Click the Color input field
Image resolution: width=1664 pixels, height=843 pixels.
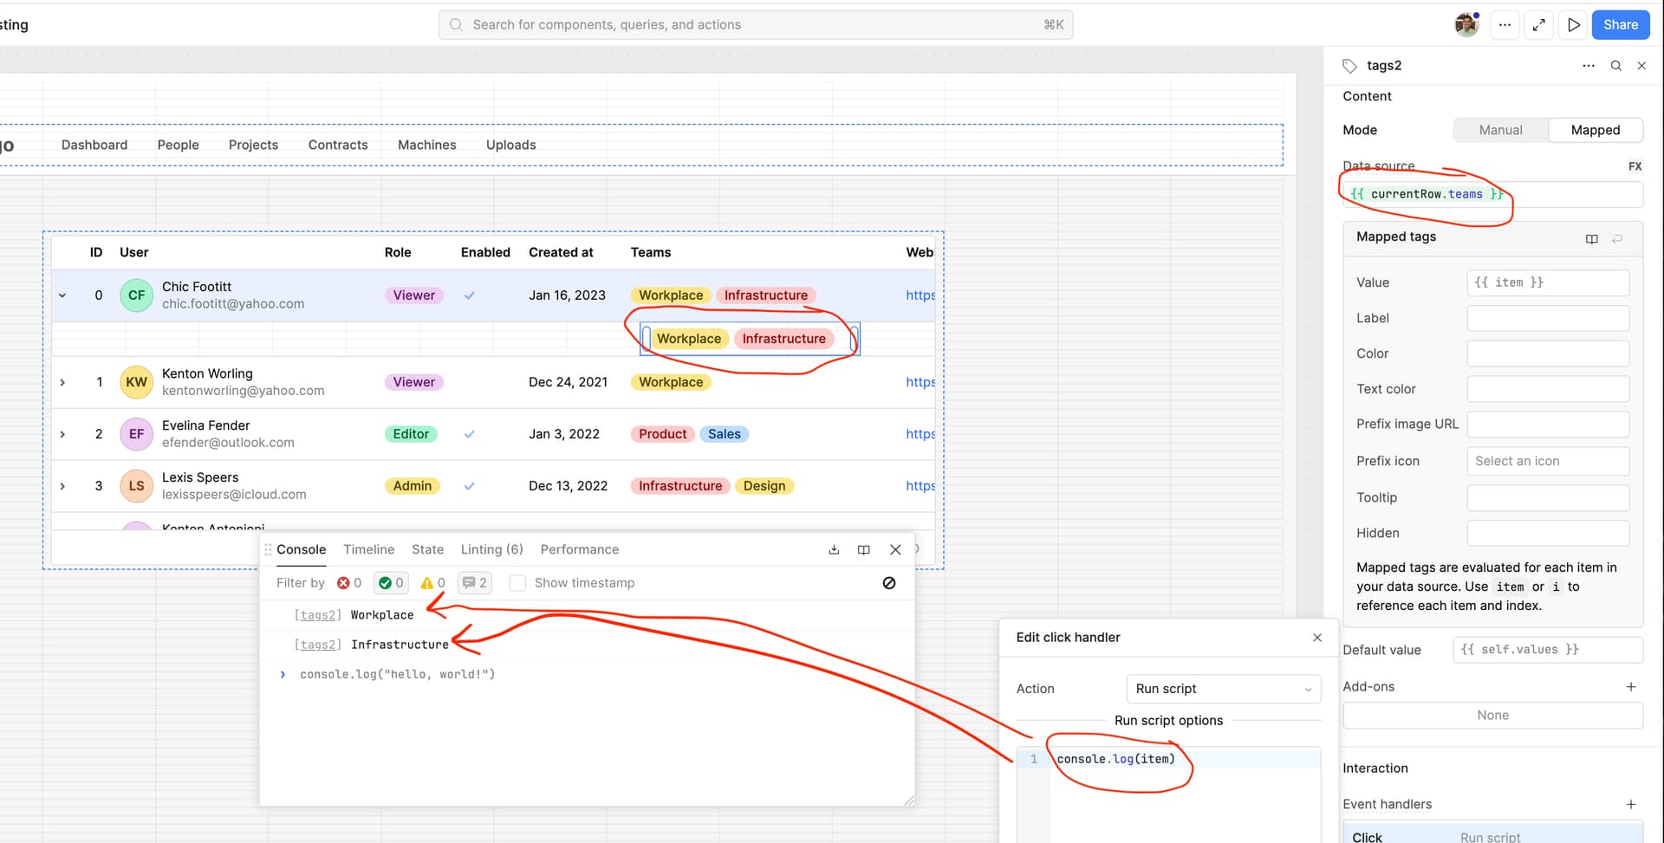point(1547,353)
